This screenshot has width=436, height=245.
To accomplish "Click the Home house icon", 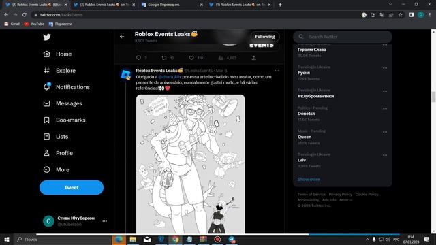I will coord(47,54).
